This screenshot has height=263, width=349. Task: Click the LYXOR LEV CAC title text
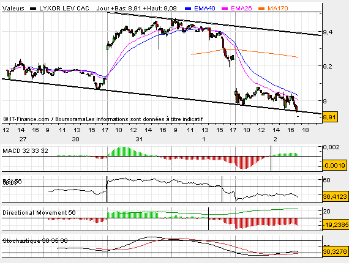point(64,9)
